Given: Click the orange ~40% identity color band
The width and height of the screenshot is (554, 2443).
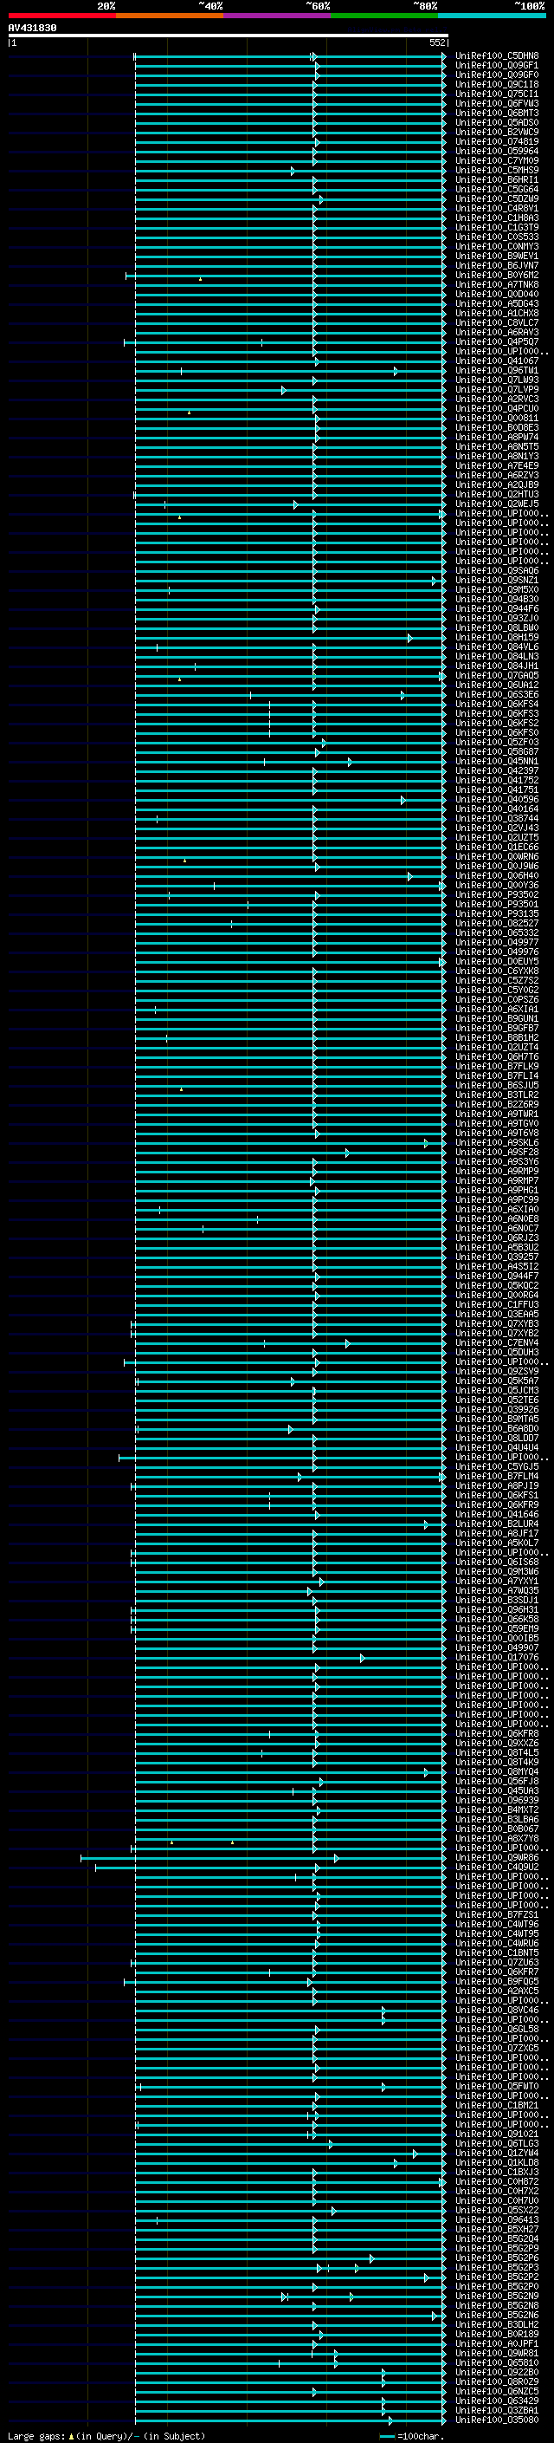Looking at the screenshot, I should point(170,16).
